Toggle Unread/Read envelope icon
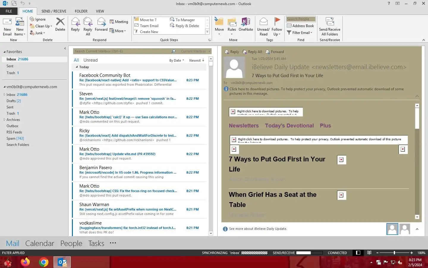 [263, 22]
